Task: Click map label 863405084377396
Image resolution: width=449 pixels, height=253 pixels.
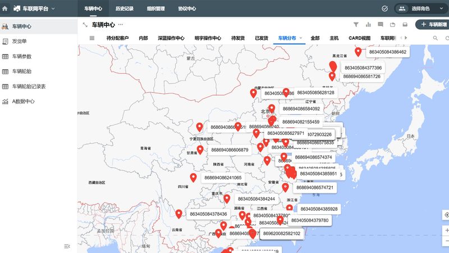Action: [363, 67]
